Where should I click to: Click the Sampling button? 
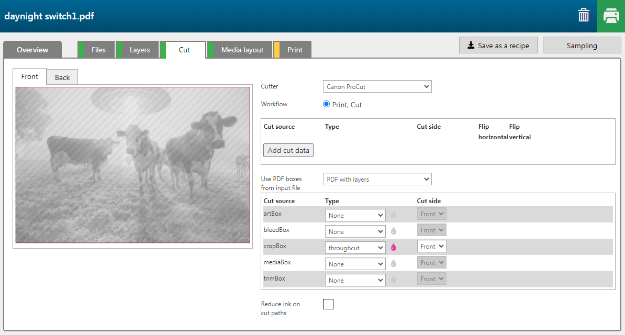[x=582, y=46]
